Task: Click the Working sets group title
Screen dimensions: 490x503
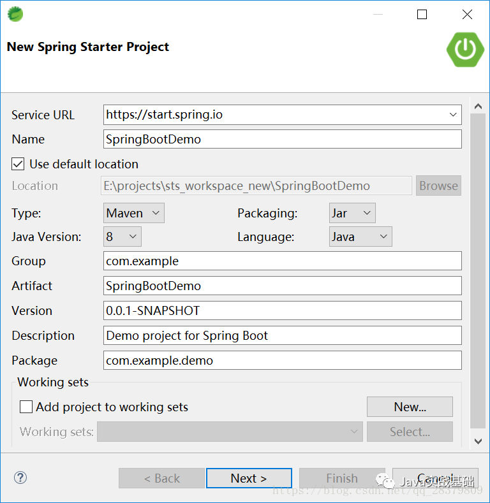Action: 53,382
